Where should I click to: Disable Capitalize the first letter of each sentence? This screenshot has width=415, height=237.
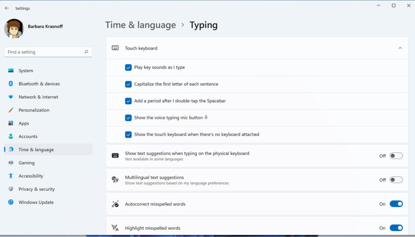[x=128, y=84]
